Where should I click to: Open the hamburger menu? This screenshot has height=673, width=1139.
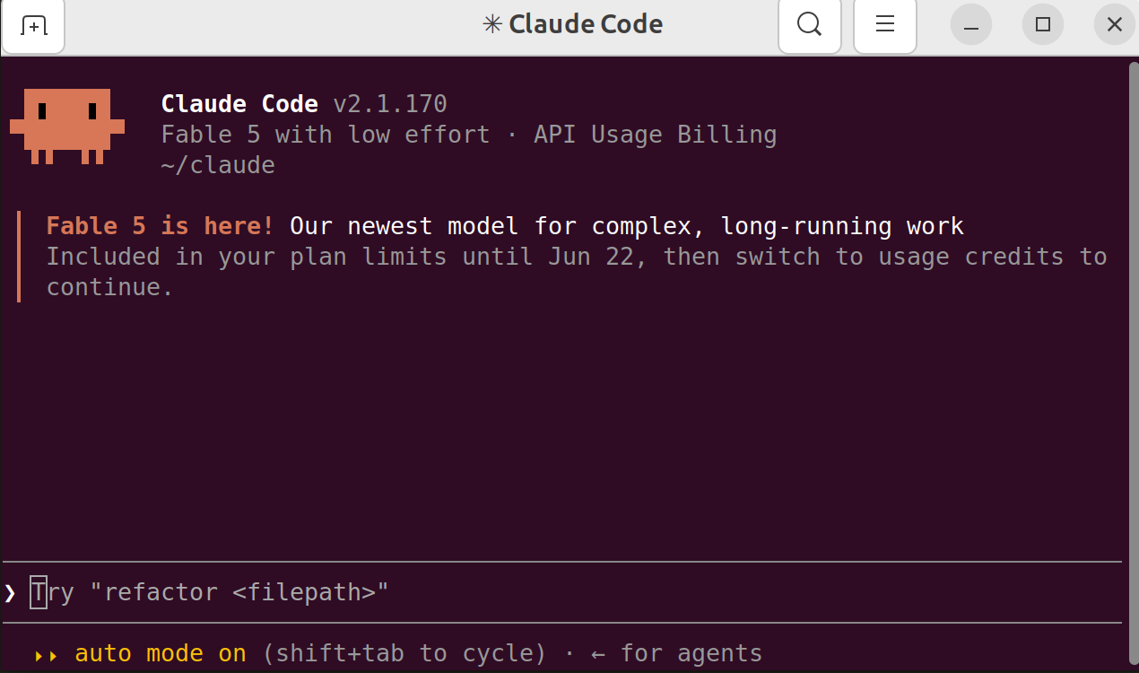point(885,24)
